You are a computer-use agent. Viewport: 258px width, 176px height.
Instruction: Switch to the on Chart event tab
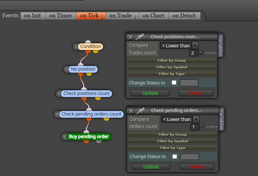click(x=154, y=16)
